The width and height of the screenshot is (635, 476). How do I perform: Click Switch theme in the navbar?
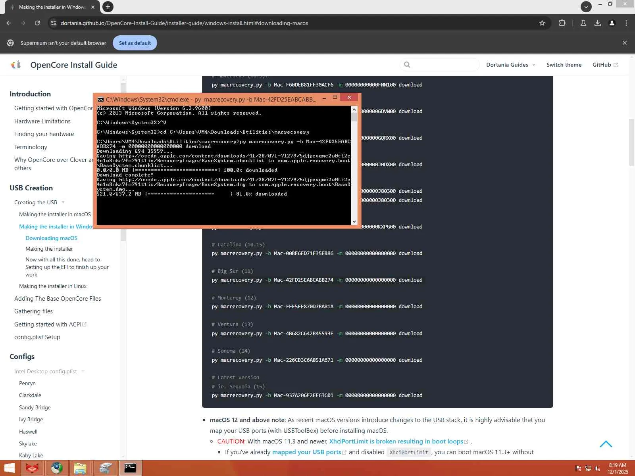point(564,65)
